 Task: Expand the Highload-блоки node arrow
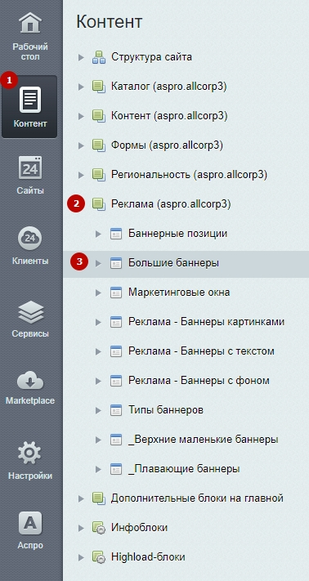[81, 557]
